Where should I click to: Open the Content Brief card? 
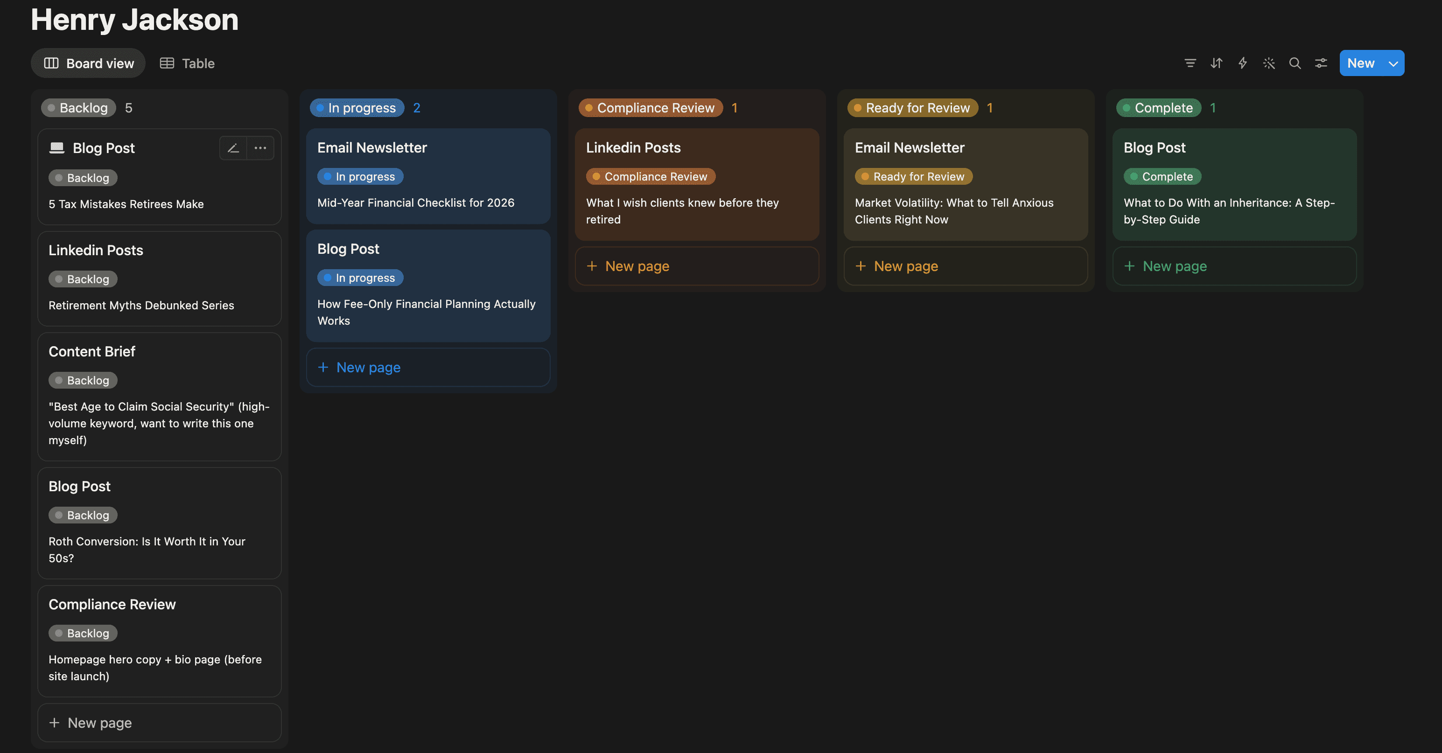pos(160,397)
